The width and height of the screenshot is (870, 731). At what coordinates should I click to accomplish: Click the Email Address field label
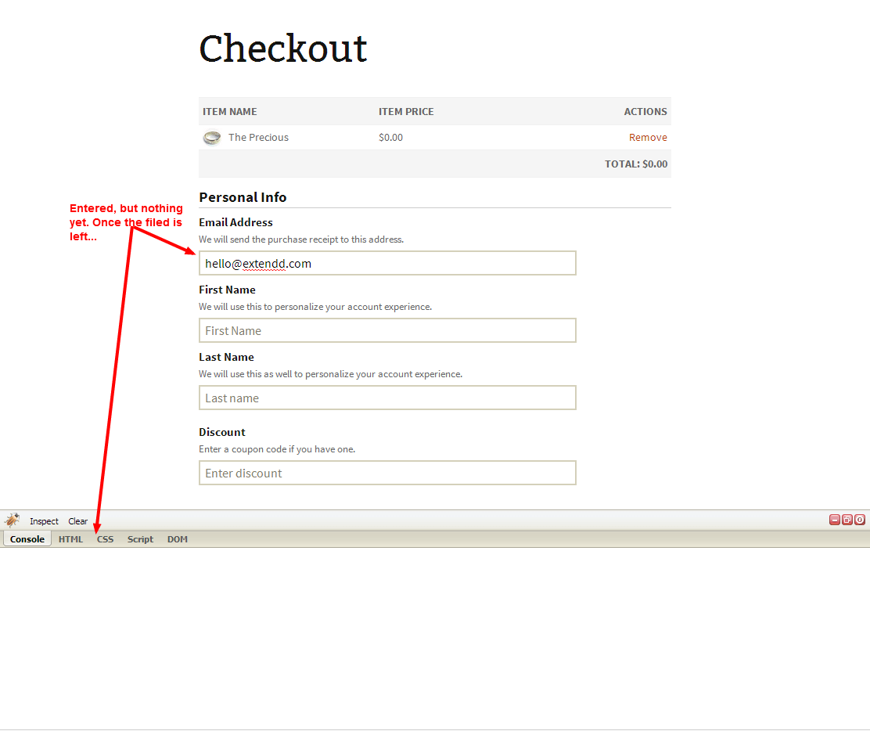click(235, 222)
